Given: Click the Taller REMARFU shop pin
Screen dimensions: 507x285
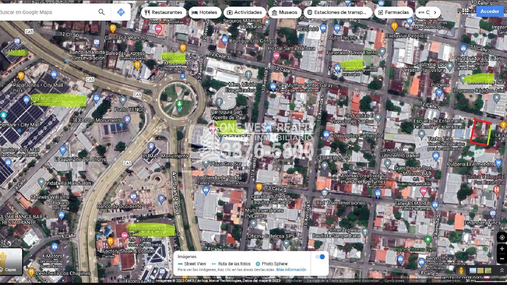Looking at the screenshot, I should coord(435,204).
